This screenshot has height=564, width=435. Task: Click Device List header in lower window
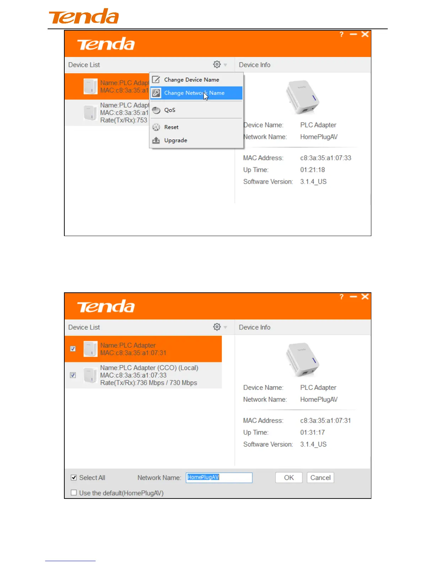click(x=84, y=327)
